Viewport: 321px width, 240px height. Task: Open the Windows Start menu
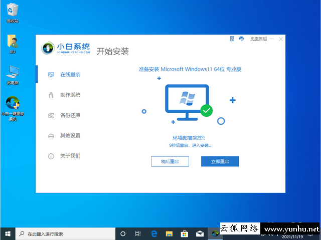click(x=8, y=233)
